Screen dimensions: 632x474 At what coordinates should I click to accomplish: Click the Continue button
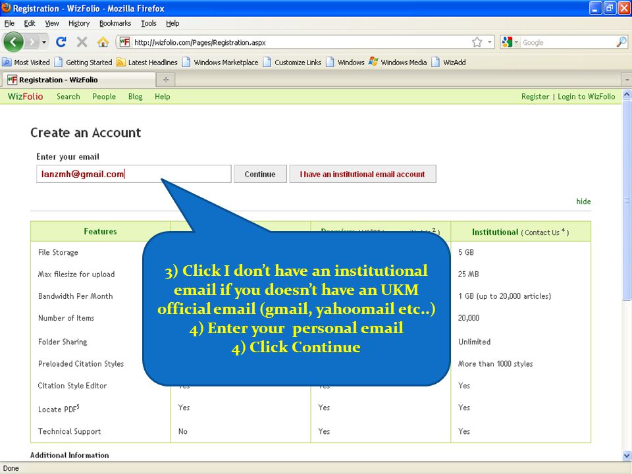pyautogui.click(x=260, y=174)
